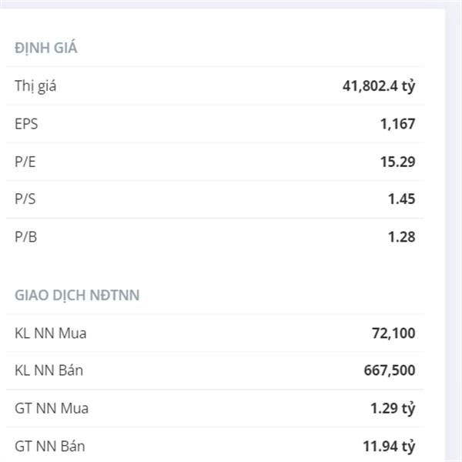Select the P/E row label

pos(25,162)
